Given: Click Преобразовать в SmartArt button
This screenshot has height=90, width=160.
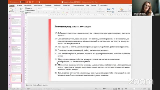Looking at the screenshot, I should click(100, 10).
